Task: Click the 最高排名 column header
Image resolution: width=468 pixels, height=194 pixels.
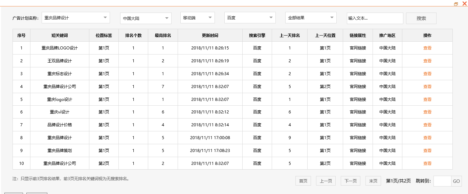Action: coord(163,35)
